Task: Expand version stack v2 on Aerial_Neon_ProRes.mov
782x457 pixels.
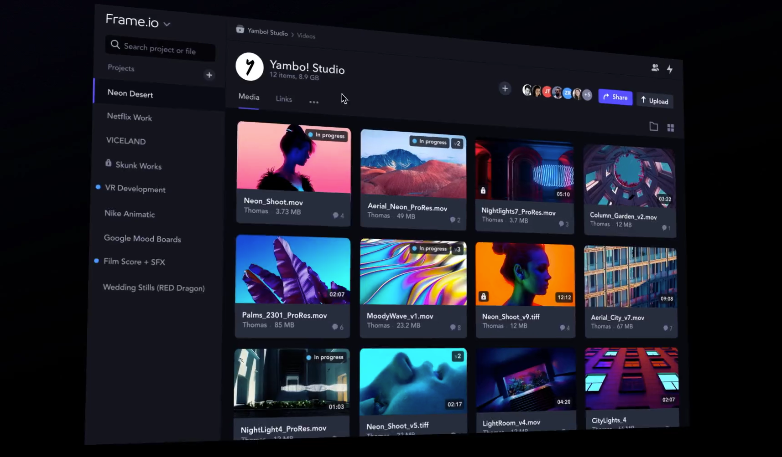Action: pos(457,144)
